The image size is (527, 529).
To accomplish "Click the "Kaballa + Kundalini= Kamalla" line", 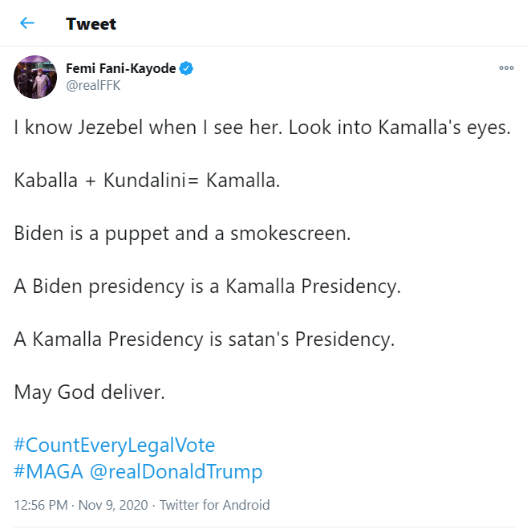I will [x=148, y=181].
